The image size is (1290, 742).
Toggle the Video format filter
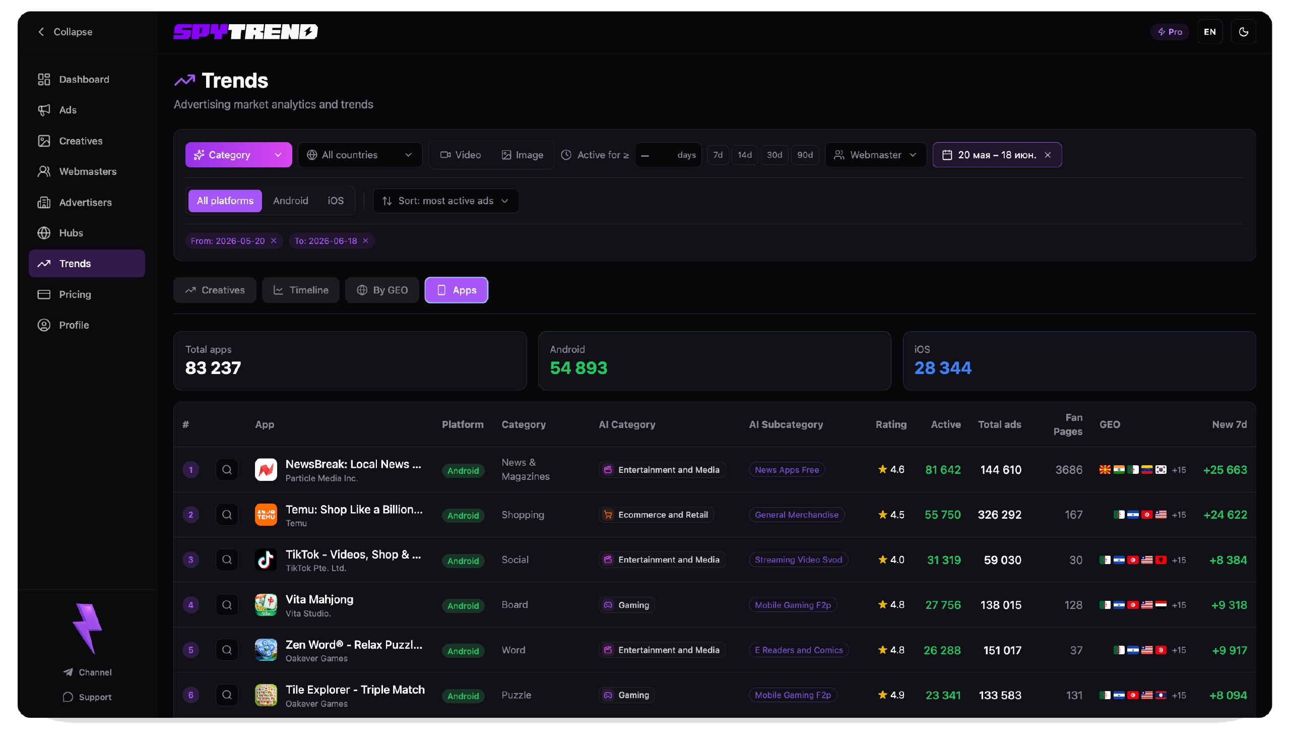[461, 155]
